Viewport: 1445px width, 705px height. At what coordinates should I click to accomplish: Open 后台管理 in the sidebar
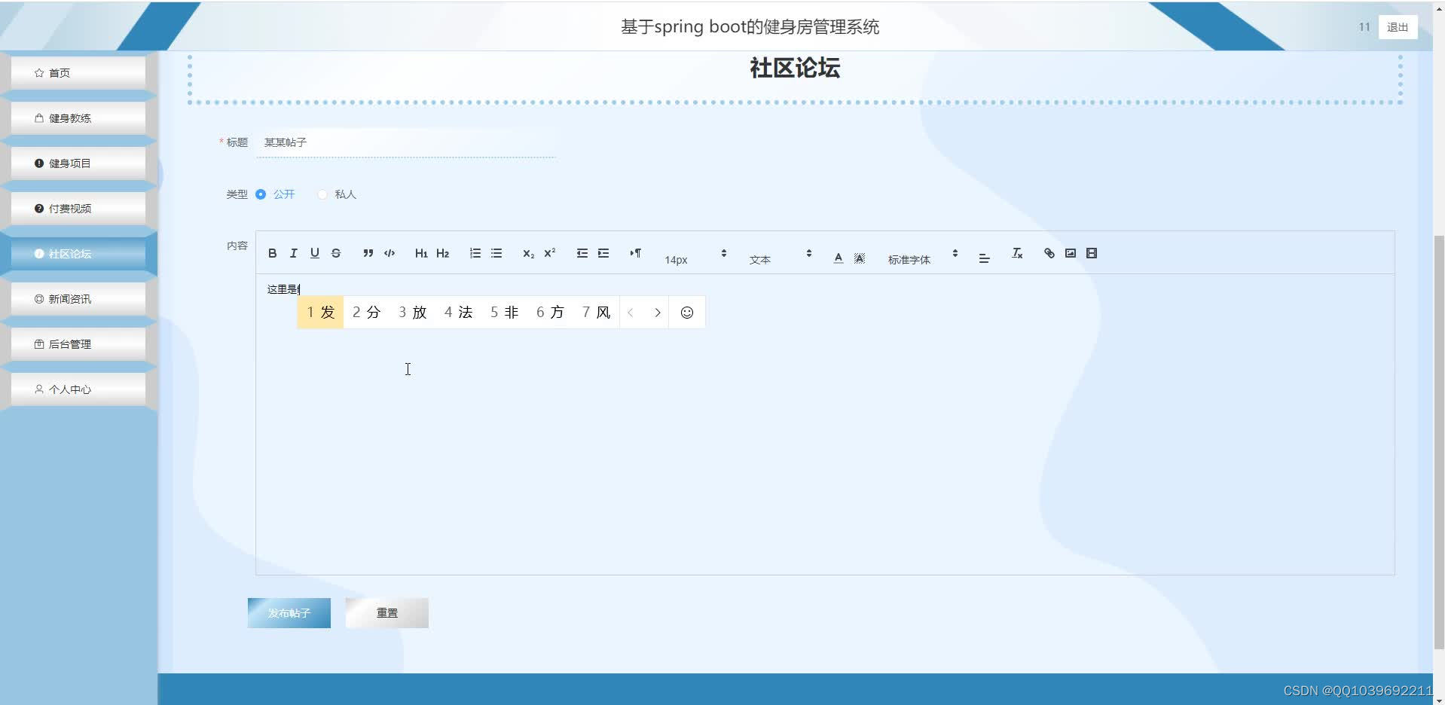tap(78, 344)
